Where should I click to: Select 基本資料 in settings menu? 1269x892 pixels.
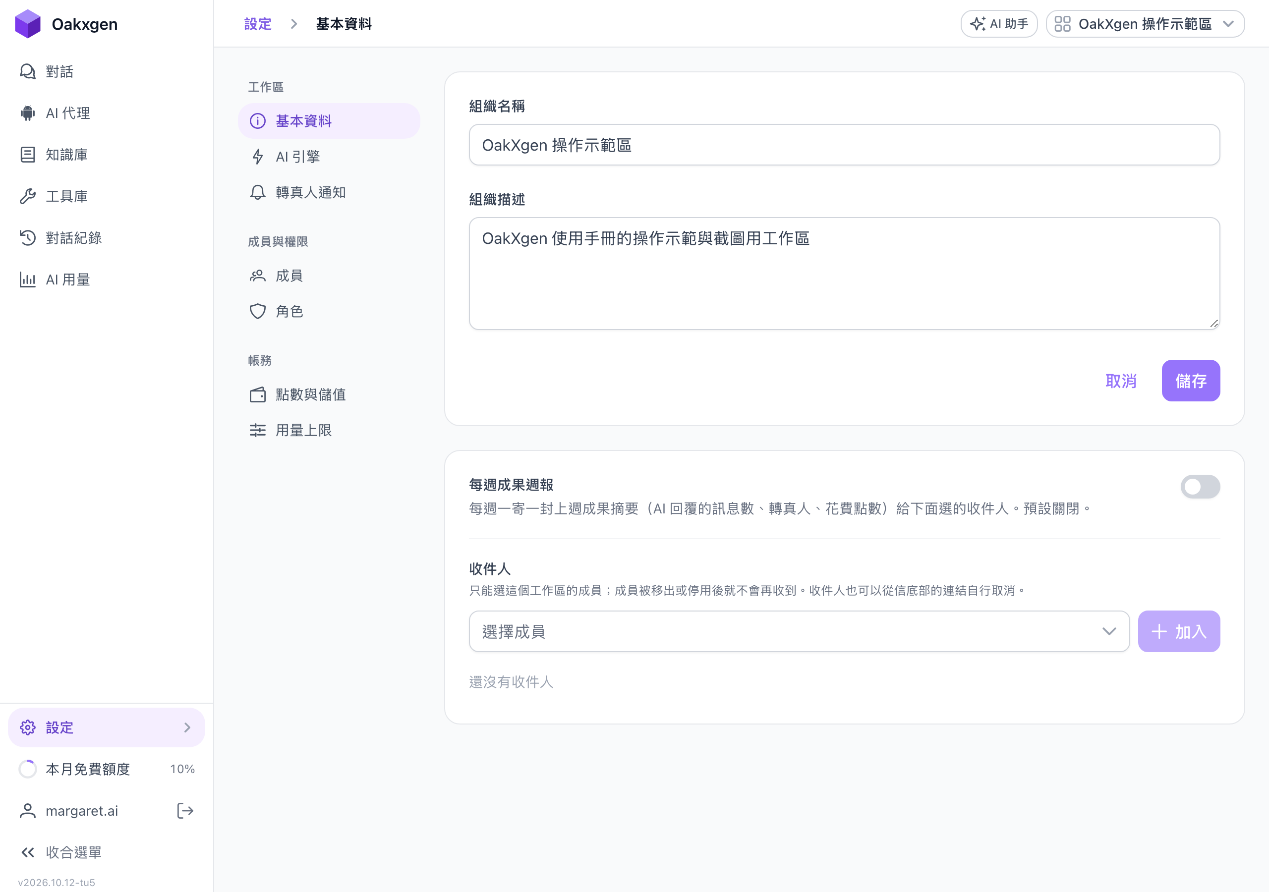coord(329,121)
